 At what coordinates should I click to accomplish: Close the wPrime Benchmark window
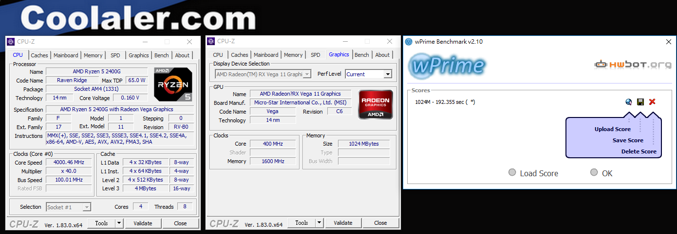coord(669,42)
